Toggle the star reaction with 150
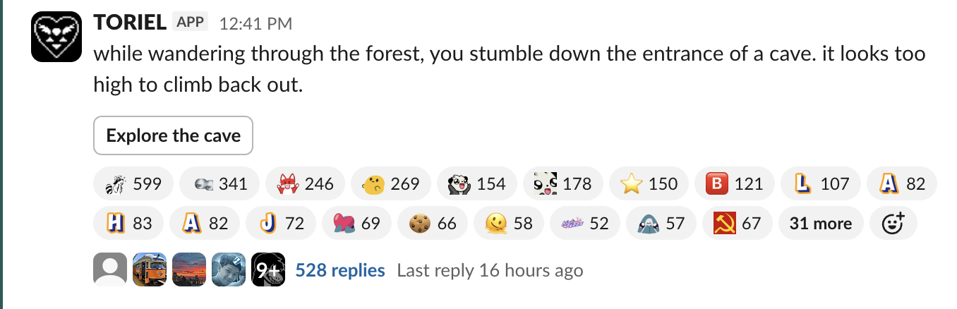Image resolution: width=957 pixels, height=309 pixels. (649, 184)
